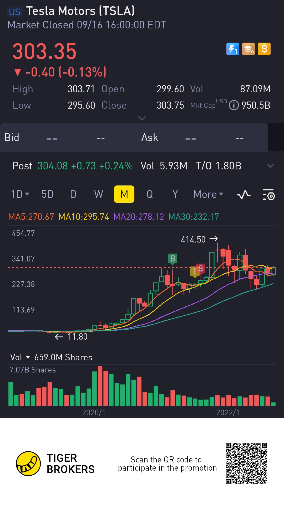The image size is (284, 509).
Task: Tap the Low 295.60 value
Action: click(82, 105)
